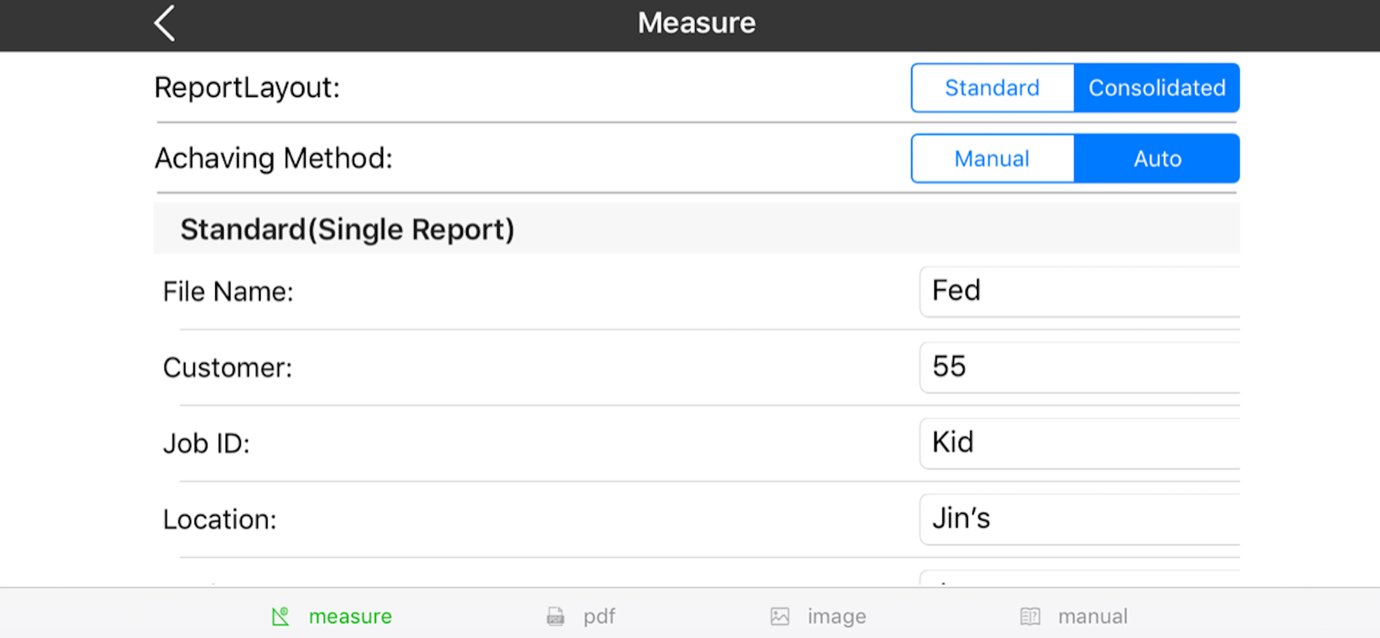Select the measure tab label

point(350,616)
